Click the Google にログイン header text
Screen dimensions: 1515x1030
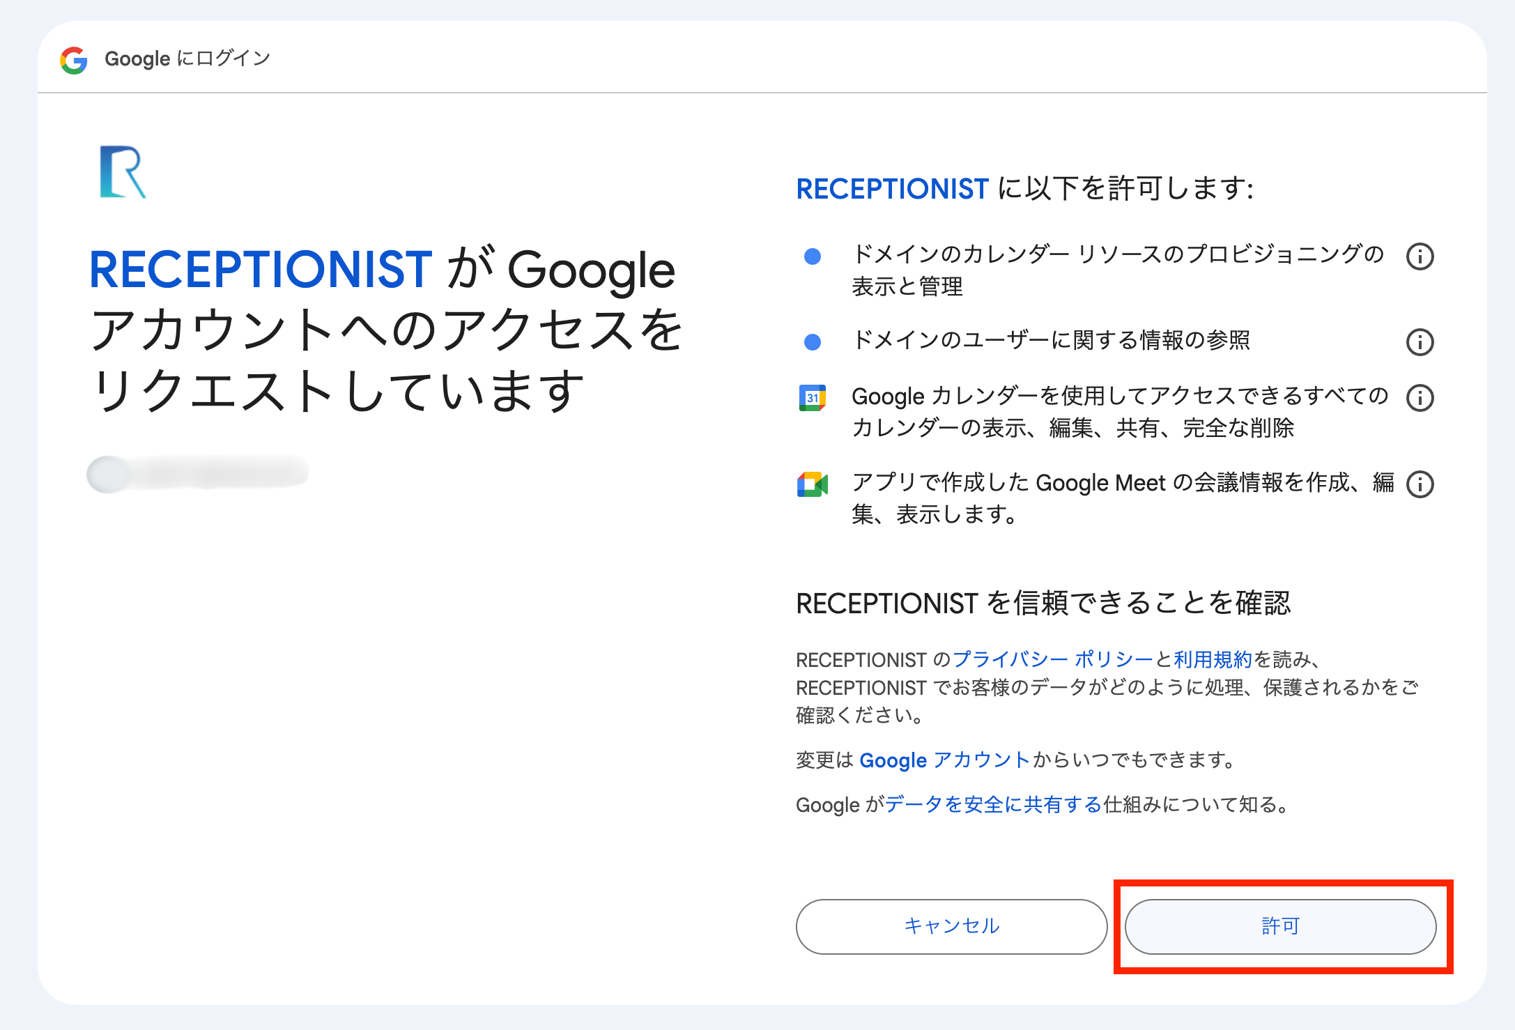click(x=187, y=59)
